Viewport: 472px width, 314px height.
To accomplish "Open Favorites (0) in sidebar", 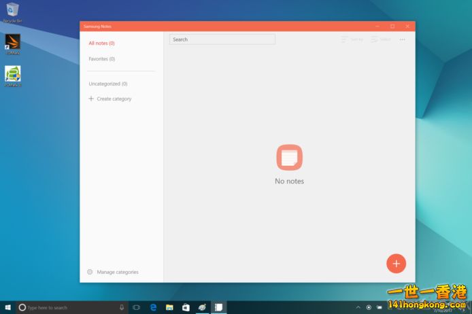I will (102, 59).
